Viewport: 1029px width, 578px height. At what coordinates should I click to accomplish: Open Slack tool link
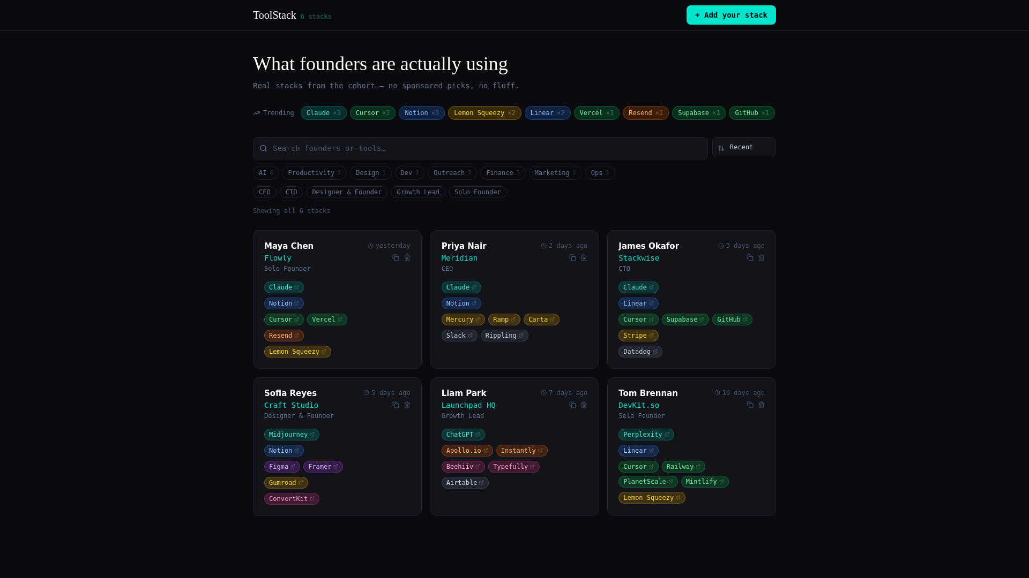click(x=459, y=336)
